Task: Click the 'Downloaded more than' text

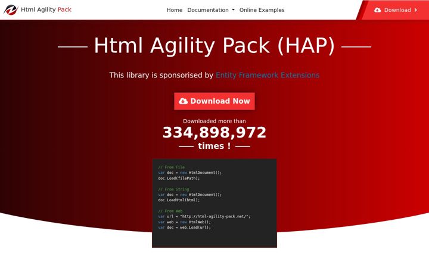Action: click(x=214, y=121)
